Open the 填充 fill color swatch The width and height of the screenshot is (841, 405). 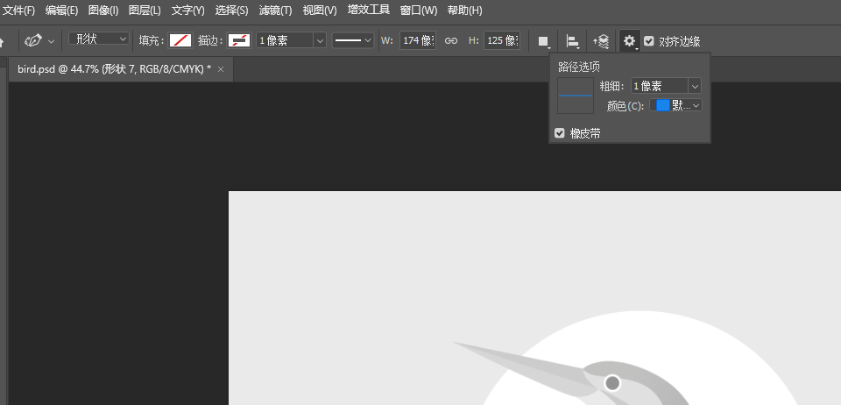click(180, 40)
